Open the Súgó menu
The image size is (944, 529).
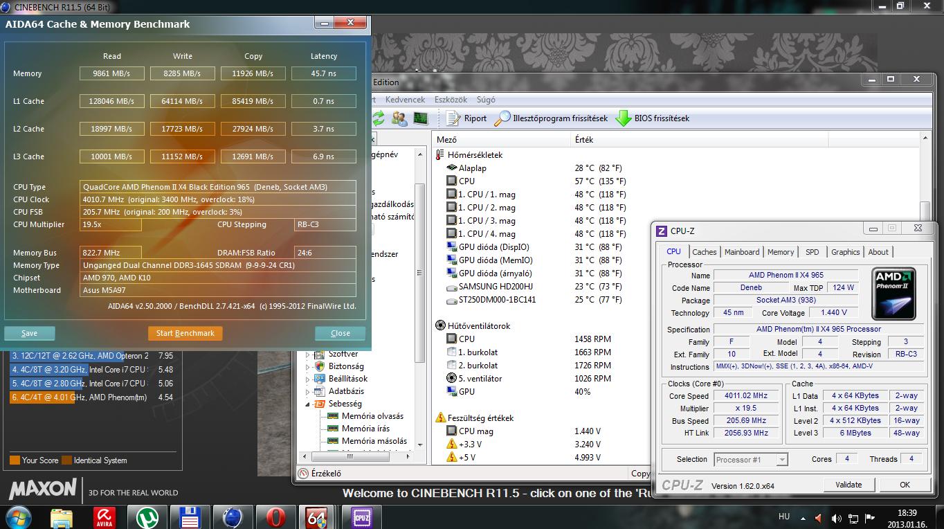[x=486, y=100]
